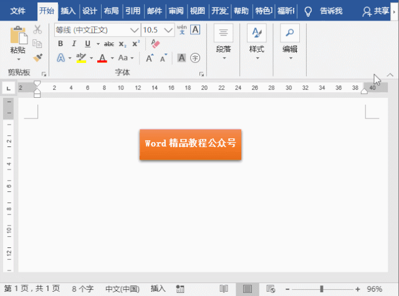Open the 文件 menu
Screen dimensions: 399x296
[x=18, y=11]
